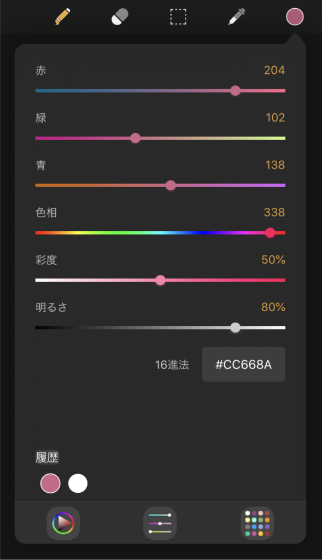This screenshot has height=560, width=322.
Task: Click the hue value 338
Action: click(274, 212)
